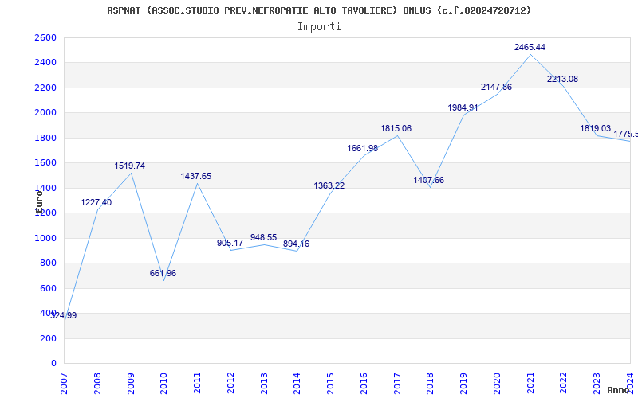
Task: Click the peak value label 2465.44
Action: tap(530, 47)
